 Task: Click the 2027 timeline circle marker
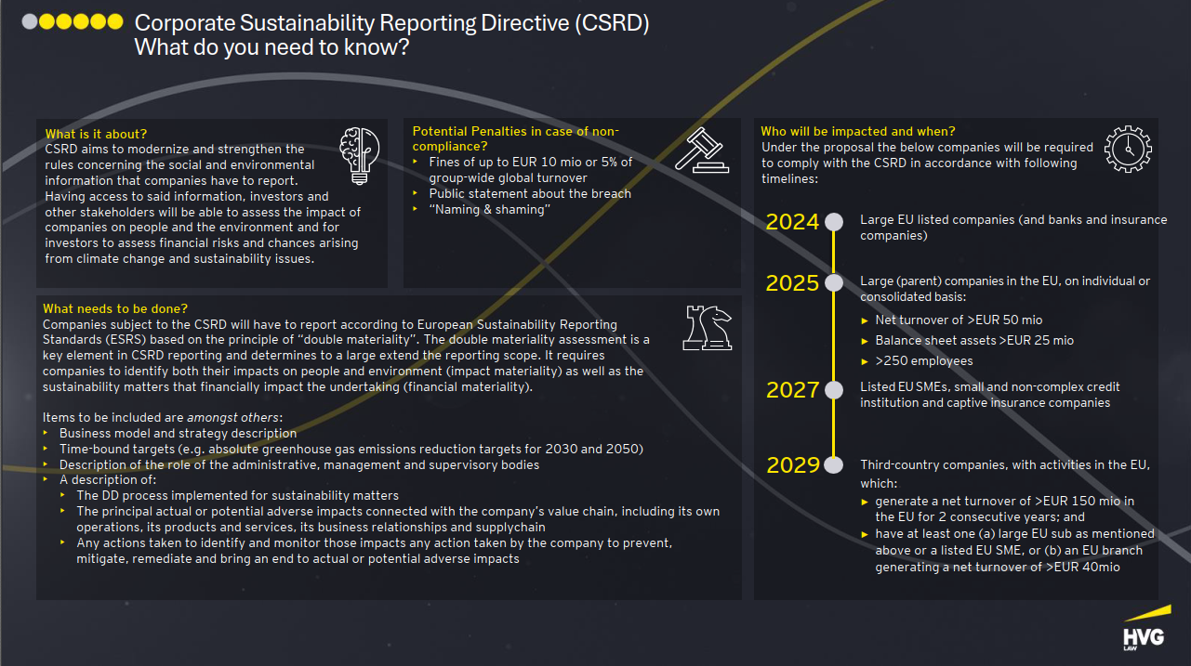click(x=834, y=389)
